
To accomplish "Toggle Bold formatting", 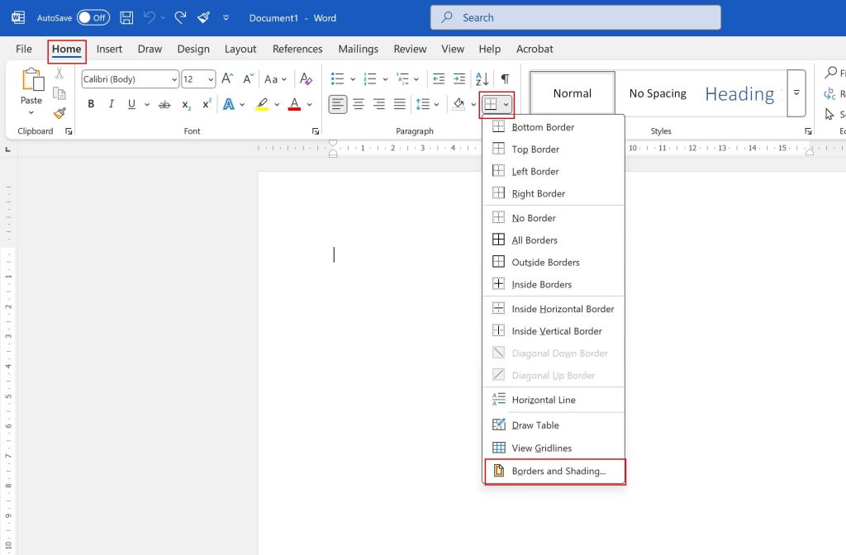I will pyautogui.click(x=91, y=104).
